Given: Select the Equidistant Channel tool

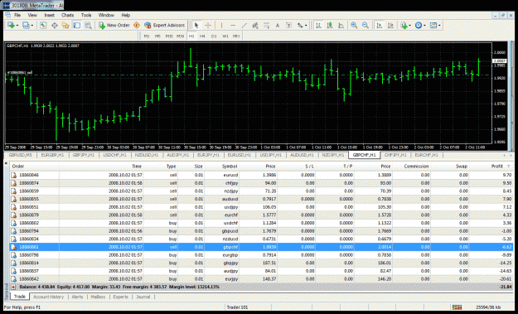Looking at the screenshot, I should (x=255, y=25).
